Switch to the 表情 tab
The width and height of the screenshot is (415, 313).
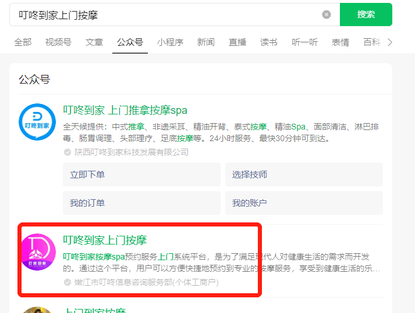tap(340, 42)
